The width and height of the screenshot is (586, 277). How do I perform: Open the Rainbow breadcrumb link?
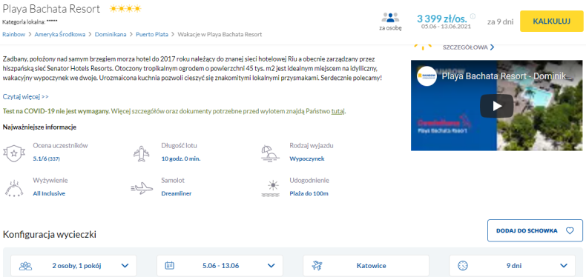(14, 34)
